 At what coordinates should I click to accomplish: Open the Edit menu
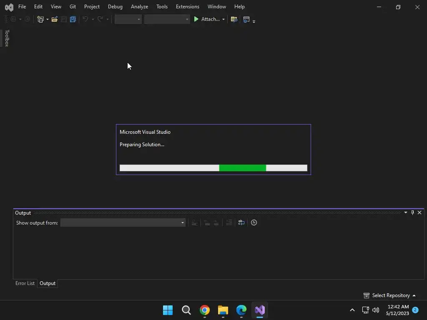click(x=38, y=7)
